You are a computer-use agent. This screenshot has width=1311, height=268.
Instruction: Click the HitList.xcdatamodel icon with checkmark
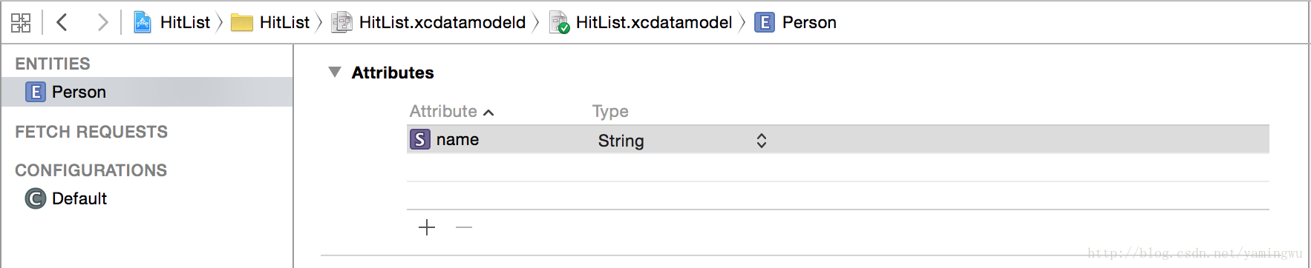tap(559, 23)
